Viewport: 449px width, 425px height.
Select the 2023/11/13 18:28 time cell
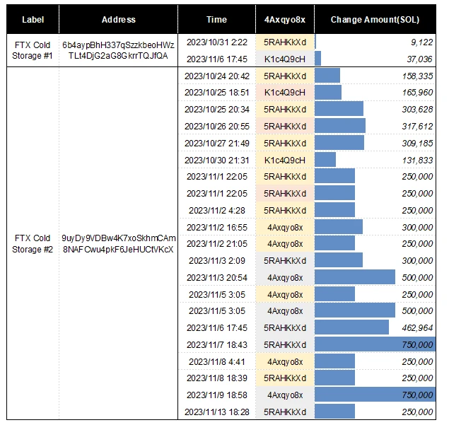[x=216, y=412]
